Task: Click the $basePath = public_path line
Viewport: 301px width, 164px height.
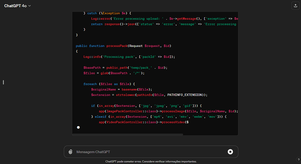Action: pyautogui.click(x=125, y=67)
